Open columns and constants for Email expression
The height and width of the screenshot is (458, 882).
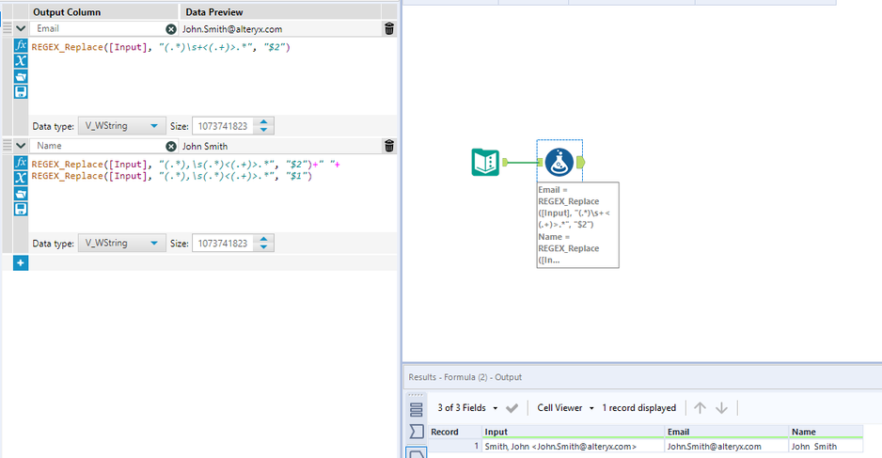click(x=21, y=61)
